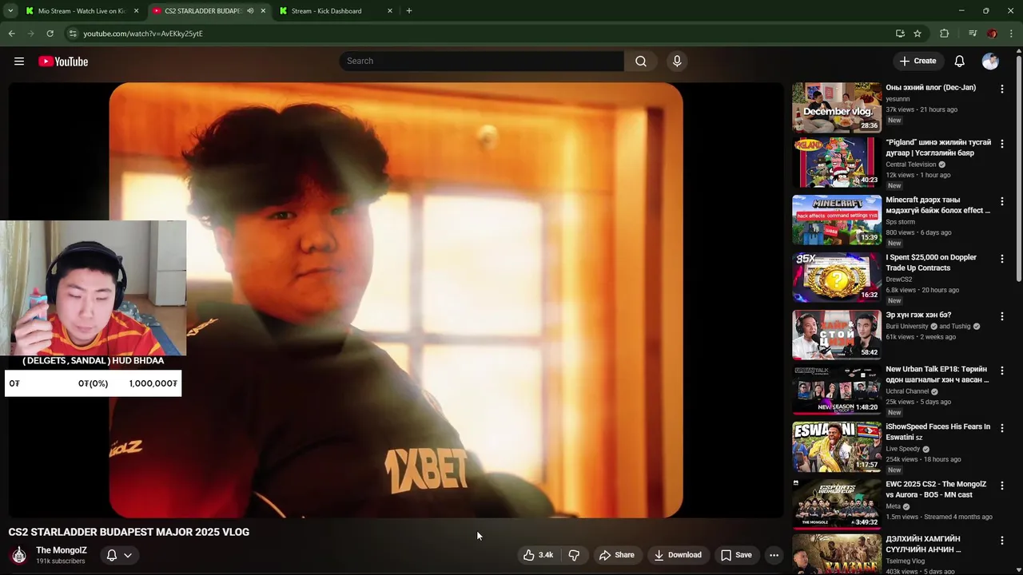
Task: Open The MongolZ channel avatar
Action: [19, 555]
